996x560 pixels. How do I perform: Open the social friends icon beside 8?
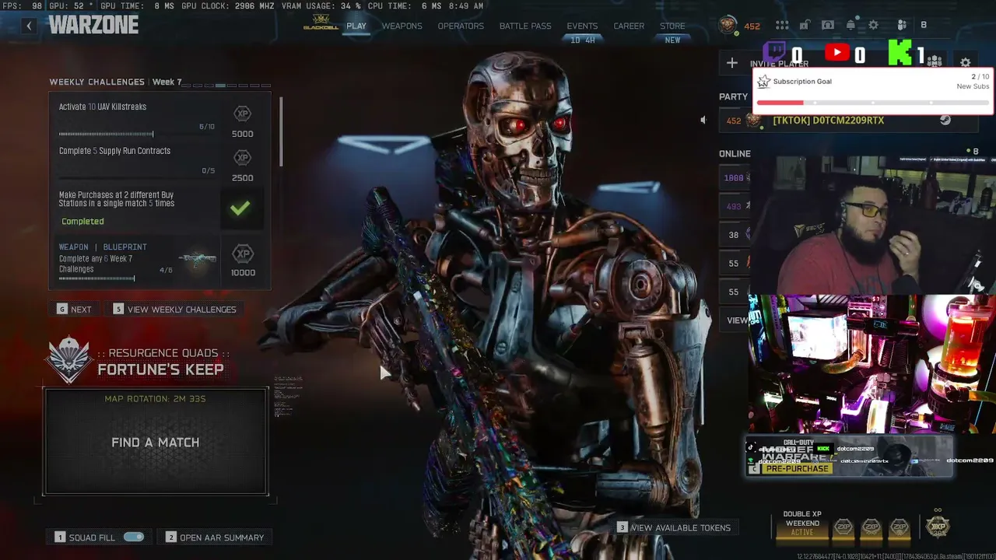click(x=902, y=25)
